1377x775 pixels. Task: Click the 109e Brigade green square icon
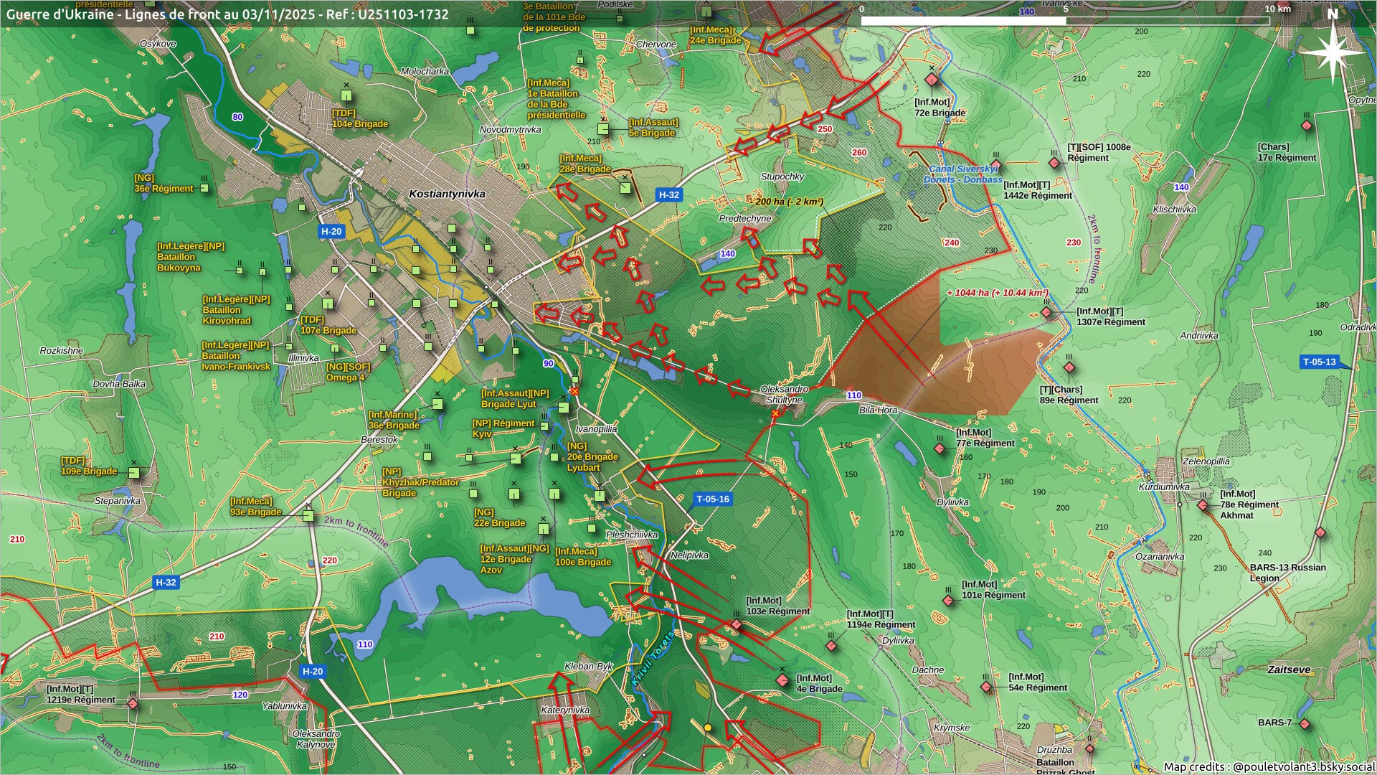tap(134, 473)
